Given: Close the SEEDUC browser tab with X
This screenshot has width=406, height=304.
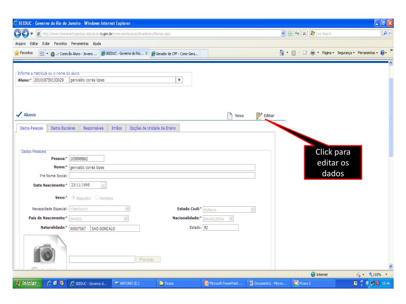Looking at the screenshot, I should (x=146, y=53).
